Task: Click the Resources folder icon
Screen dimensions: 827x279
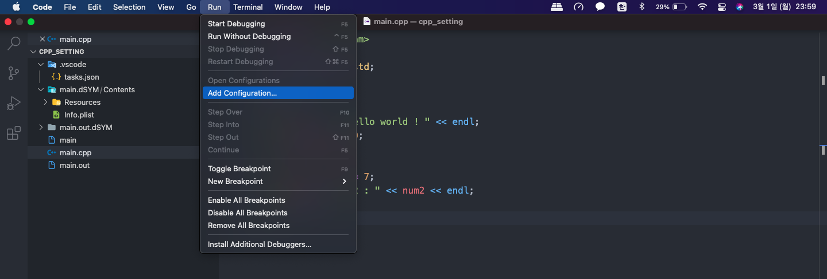Action: click(x=56, y=103)
